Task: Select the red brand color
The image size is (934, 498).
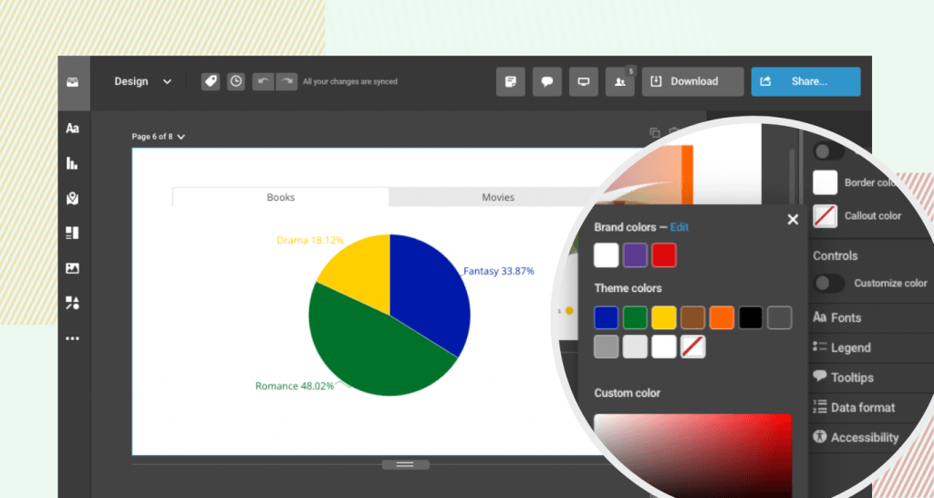Action: pyautogui.click(x=664, y=255)
